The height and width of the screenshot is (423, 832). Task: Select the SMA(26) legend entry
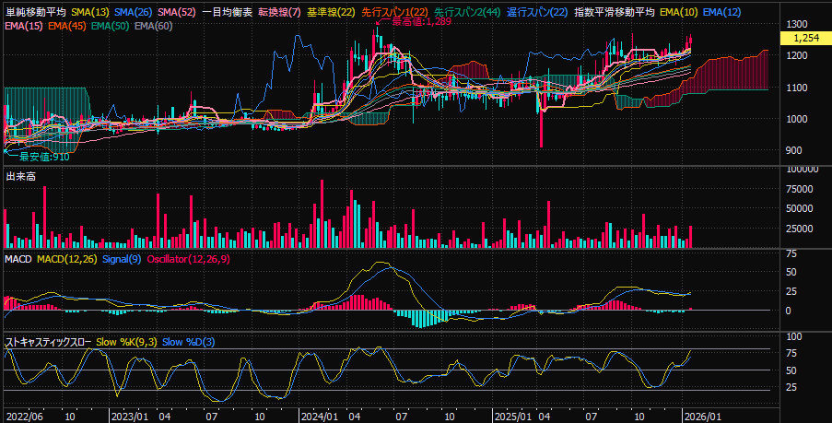(134, 12)
